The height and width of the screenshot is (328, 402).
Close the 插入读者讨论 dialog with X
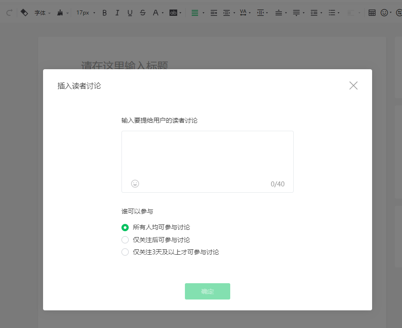pyautogui.click(x=354, y=86)
